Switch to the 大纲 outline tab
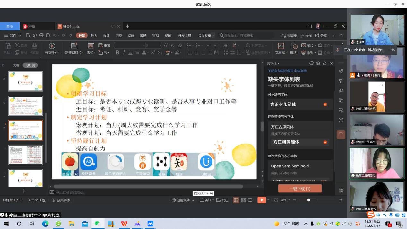The width and height of the screenshot is (407, 229). 16,65
